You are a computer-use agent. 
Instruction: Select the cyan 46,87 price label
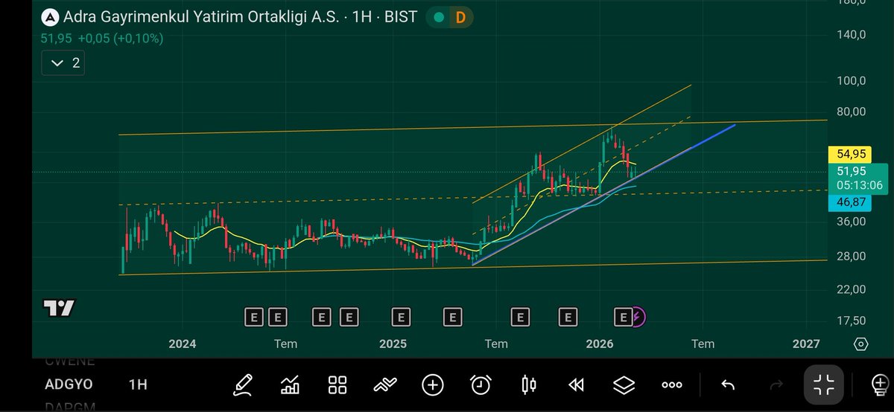click(851, 202)
